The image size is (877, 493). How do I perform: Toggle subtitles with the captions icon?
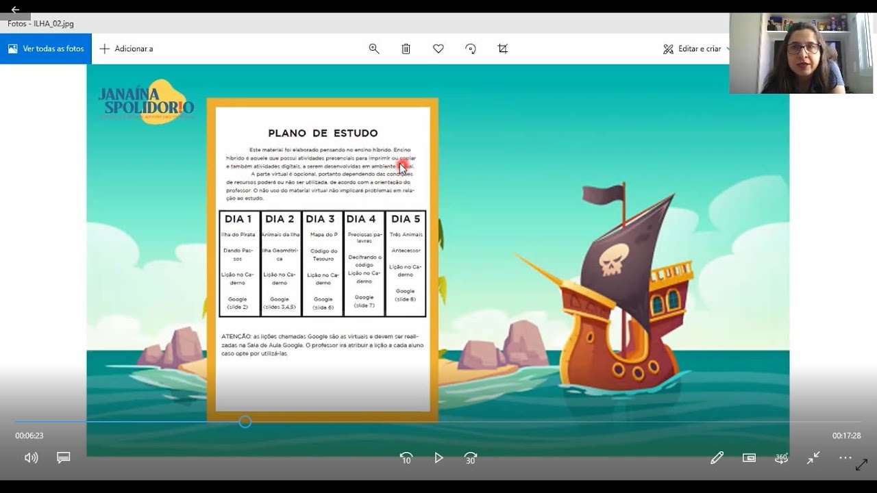pyautogui.click(x=64, y=457)
